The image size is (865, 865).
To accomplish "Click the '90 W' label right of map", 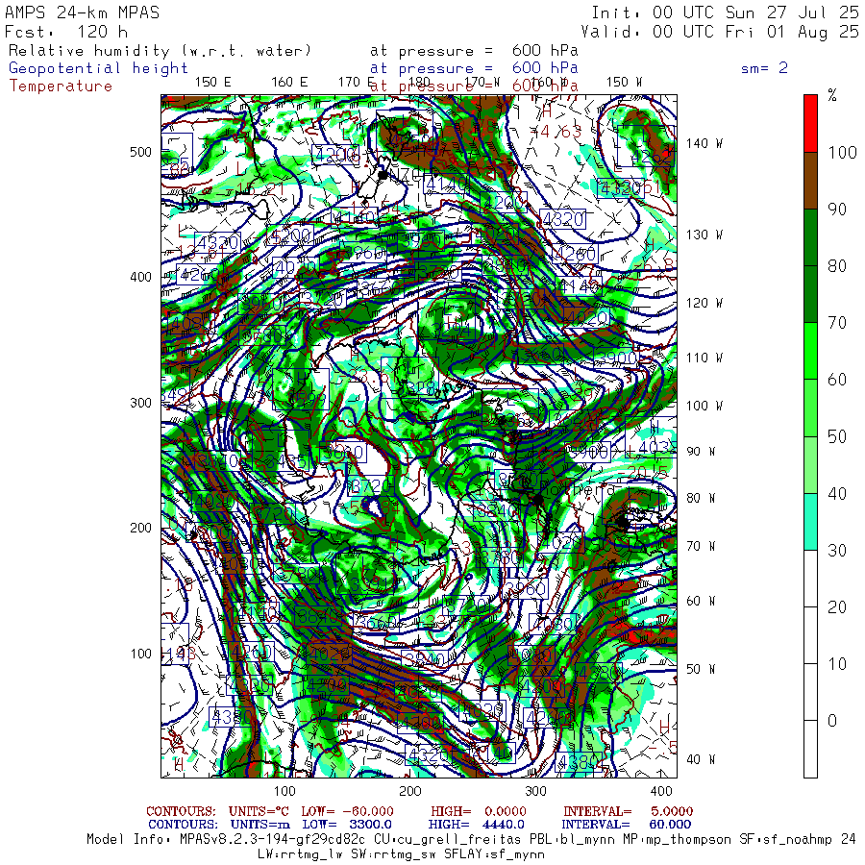I will click(x=701, y=452).
